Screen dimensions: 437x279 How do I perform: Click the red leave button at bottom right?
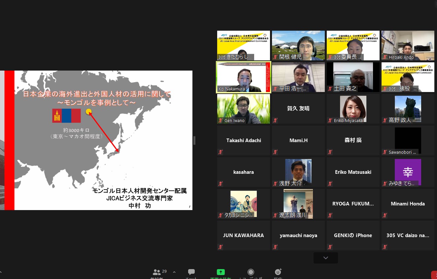pyautogui.click(x=434, y=275)
